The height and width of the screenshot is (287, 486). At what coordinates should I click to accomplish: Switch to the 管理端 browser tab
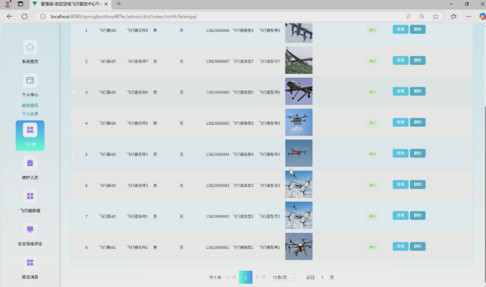pyautogui.click(x=70, y=4)
